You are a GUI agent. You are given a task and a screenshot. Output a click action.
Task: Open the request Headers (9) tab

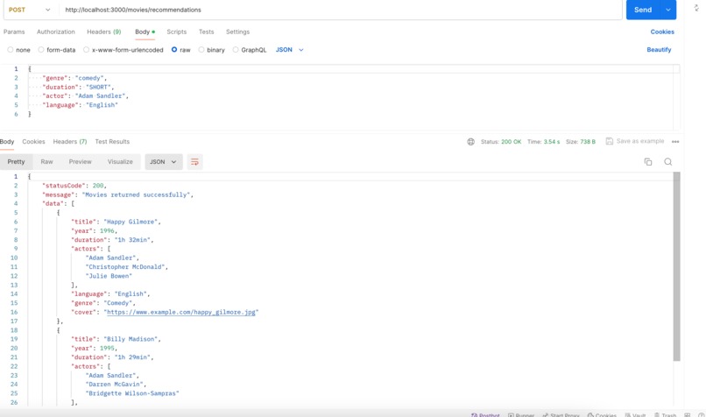tap(104, 32)
